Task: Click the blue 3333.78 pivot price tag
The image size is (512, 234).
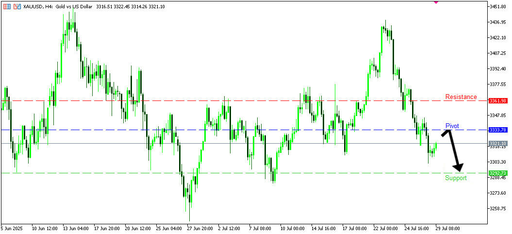Action: 498,130
